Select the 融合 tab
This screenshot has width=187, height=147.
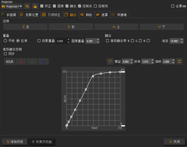point(71,15)
